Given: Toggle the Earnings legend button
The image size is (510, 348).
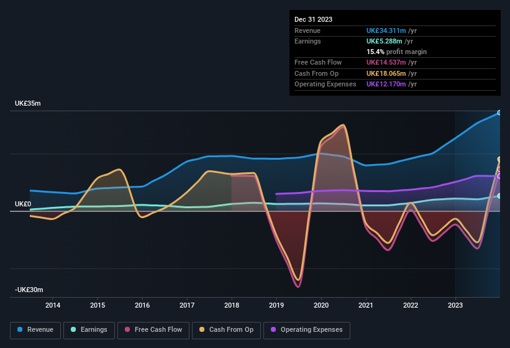Looking at the screenshot, I should [x=89, y=330].
